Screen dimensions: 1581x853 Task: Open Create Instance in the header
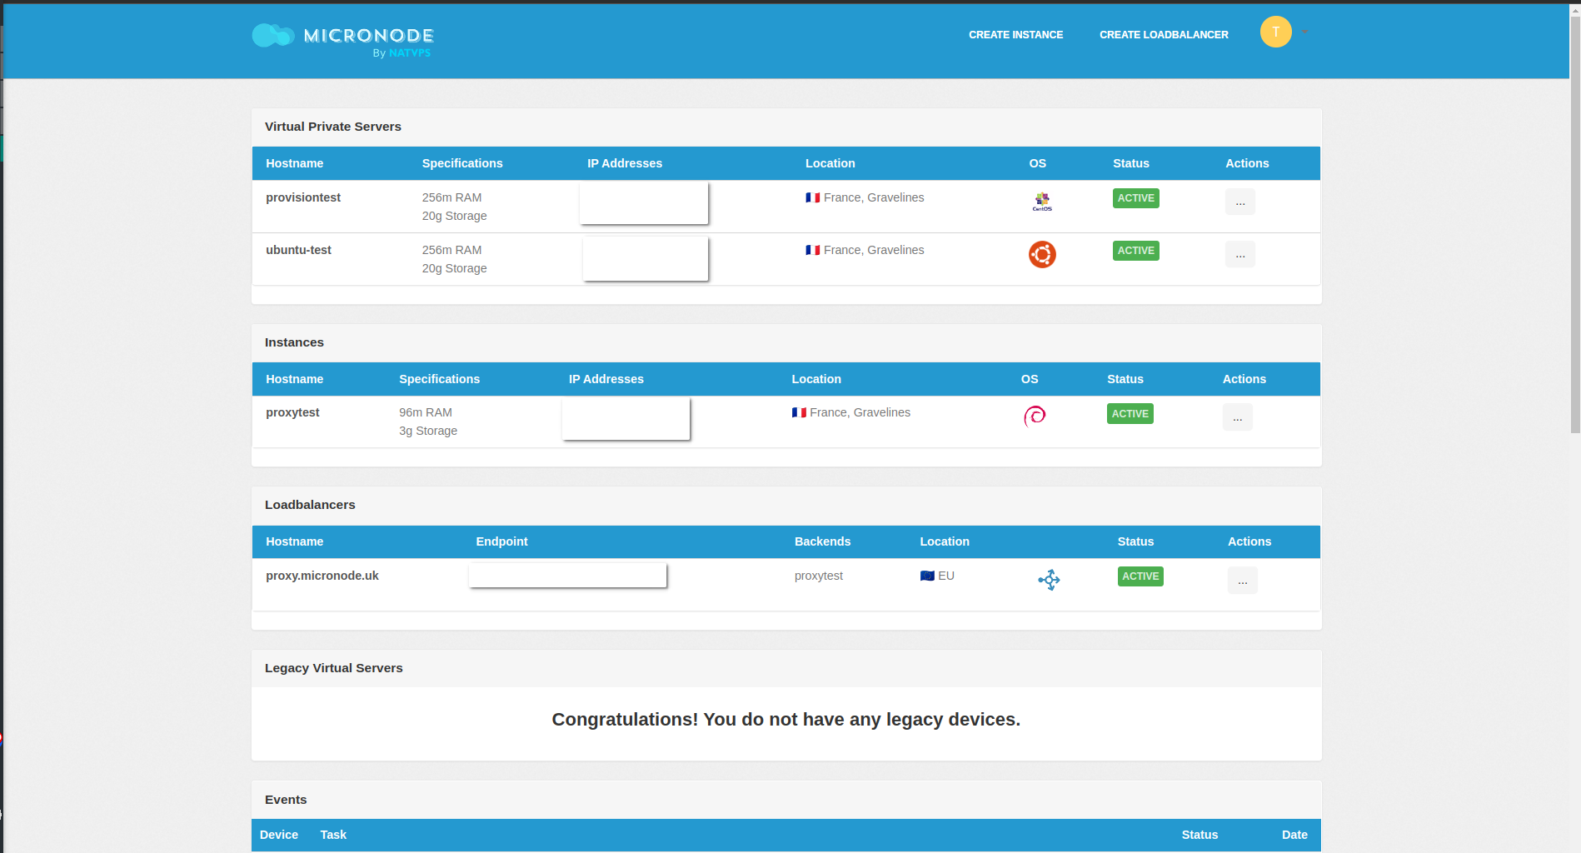1015,35
